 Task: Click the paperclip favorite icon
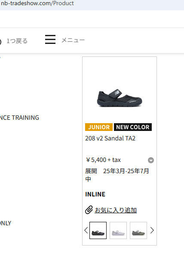pos(89,210)
